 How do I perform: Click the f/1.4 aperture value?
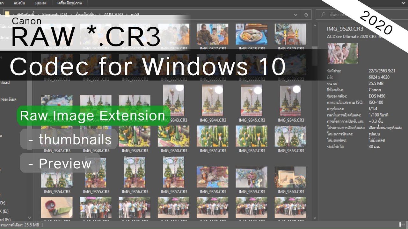coord(373,109)
